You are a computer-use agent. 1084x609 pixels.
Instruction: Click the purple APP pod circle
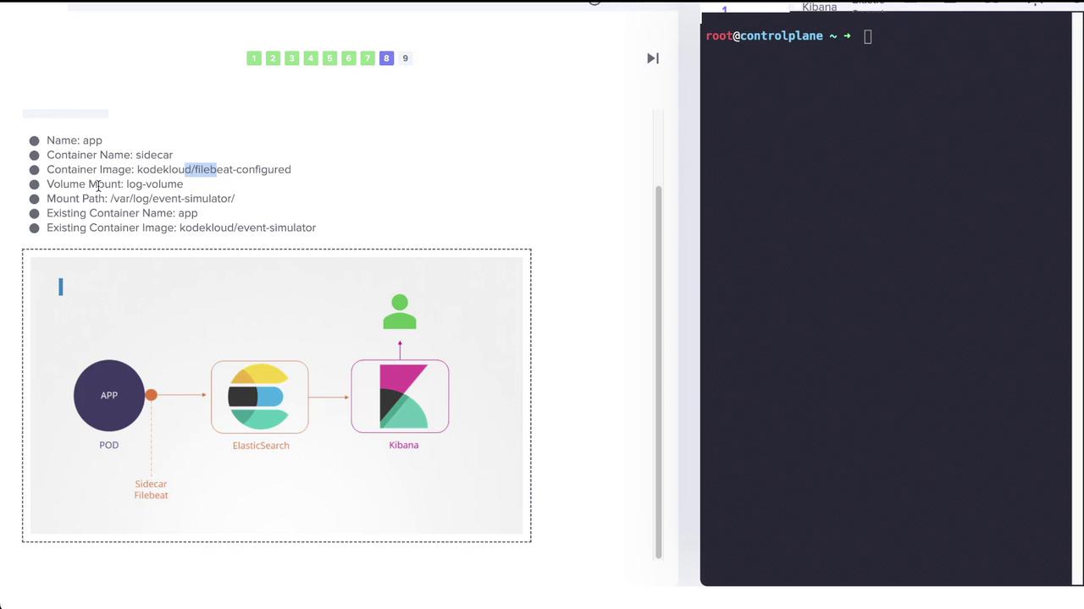(109, 395)
